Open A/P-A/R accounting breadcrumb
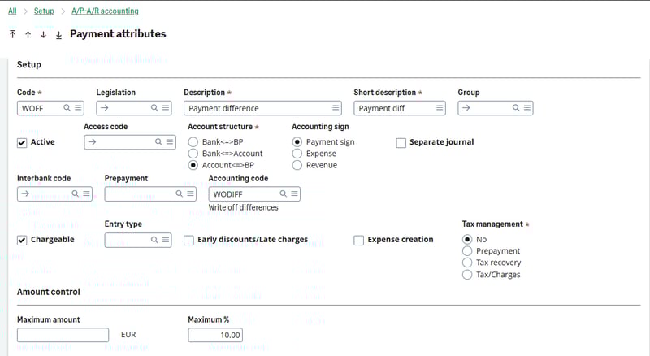 110,11
